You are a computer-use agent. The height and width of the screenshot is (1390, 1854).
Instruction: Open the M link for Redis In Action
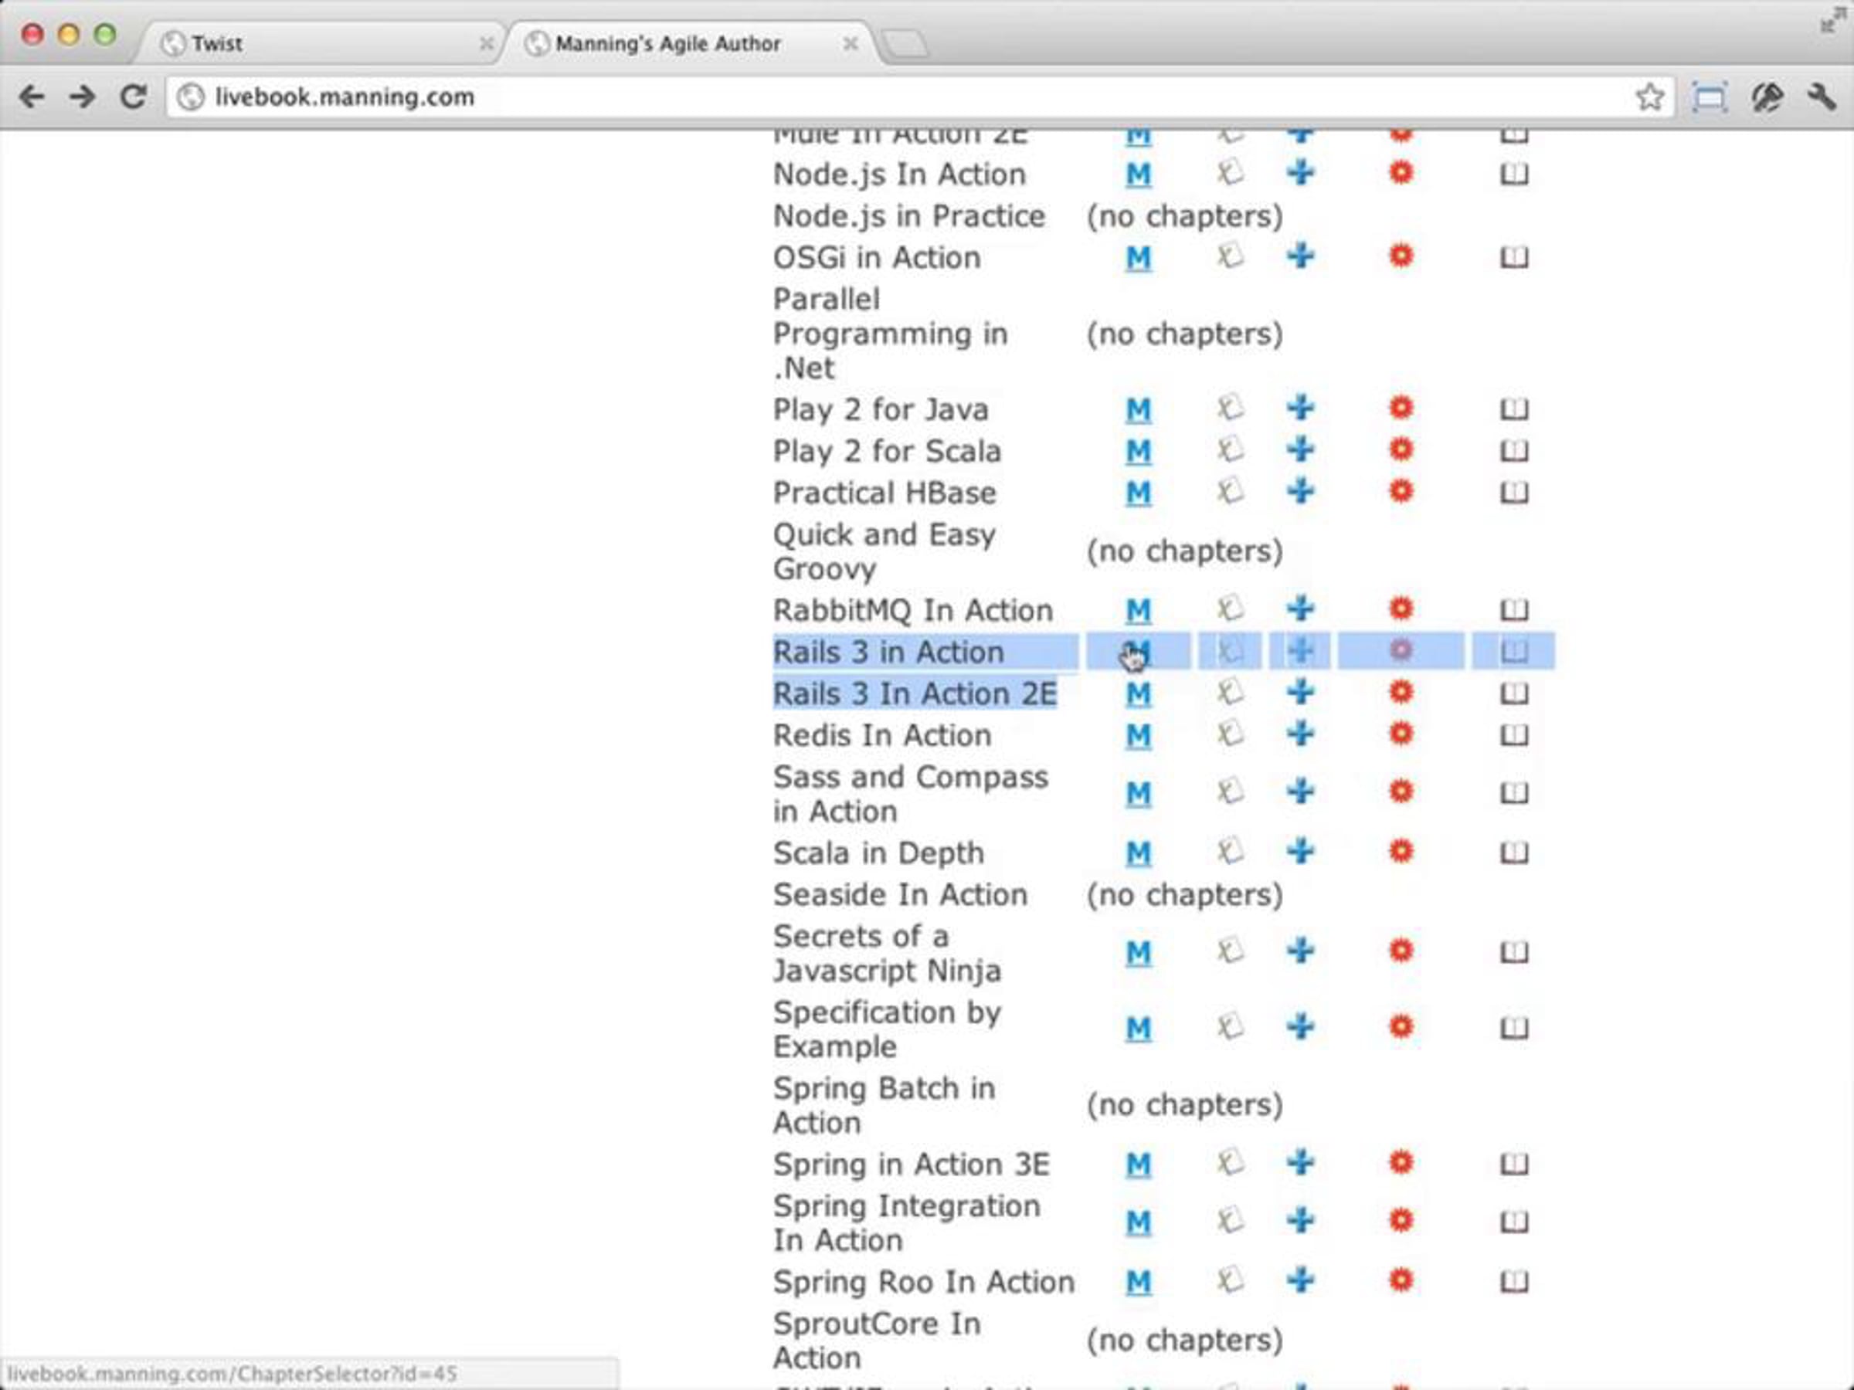[x=1137, y=735]
